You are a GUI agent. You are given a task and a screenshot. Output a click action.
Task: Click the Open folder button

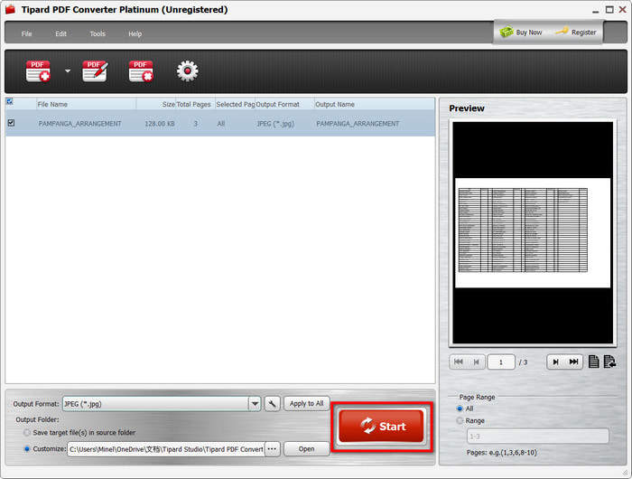point(306,449)
